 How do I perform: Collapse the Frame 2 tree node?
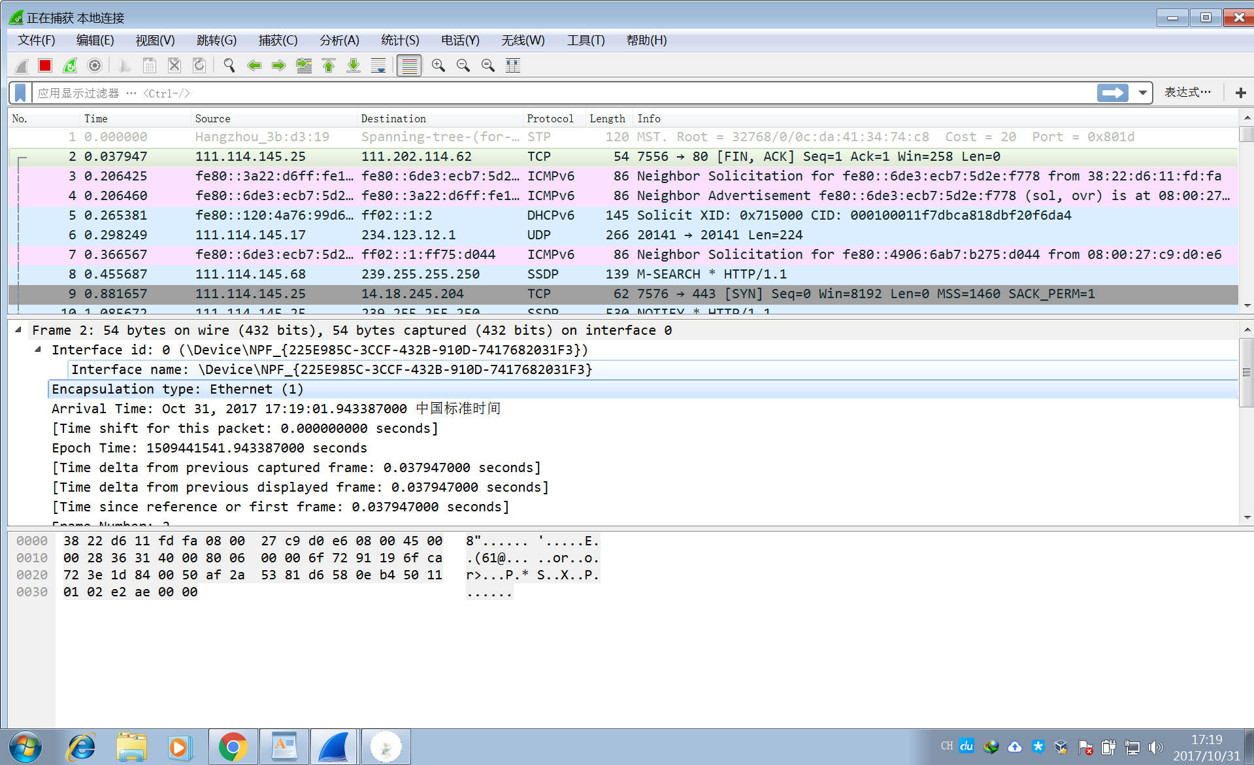(18, 330)
